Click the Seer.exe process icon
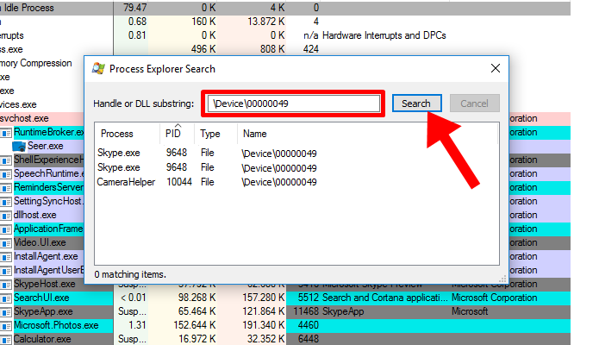This screenshot has height=345, width=599. [x=19, y=147]
